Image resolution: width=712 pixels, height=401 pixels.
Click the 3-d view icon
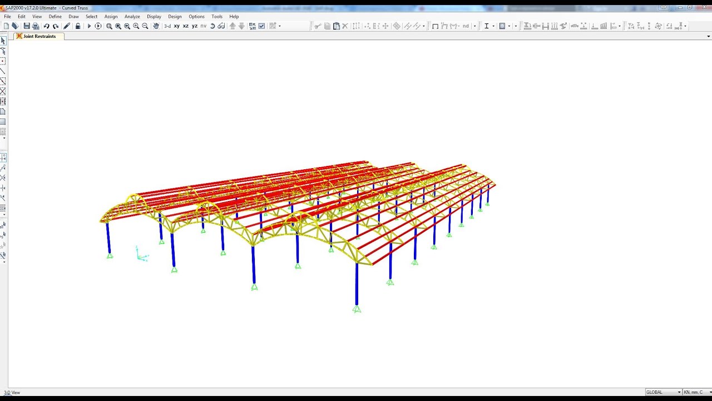(x=166, y=26)
